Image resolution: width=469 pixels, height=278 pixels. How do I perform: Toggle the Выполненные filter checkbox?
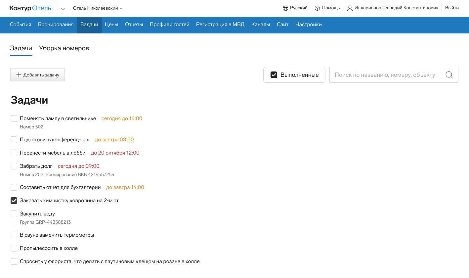click(x=274, y=75)
